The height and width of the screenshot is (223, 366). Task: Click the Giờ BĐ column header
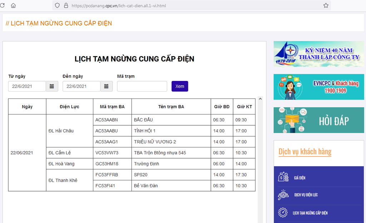(222, 107)
